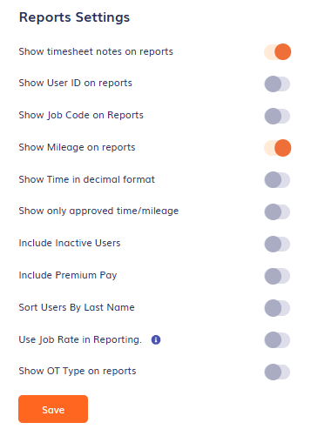Save the reports settings
Screen dimensions: 325x436
53,409
